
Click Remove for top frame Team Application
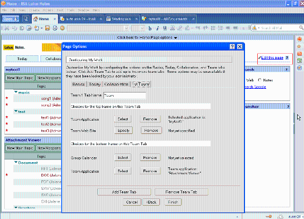pyautogui.click(x=150, y=119)
